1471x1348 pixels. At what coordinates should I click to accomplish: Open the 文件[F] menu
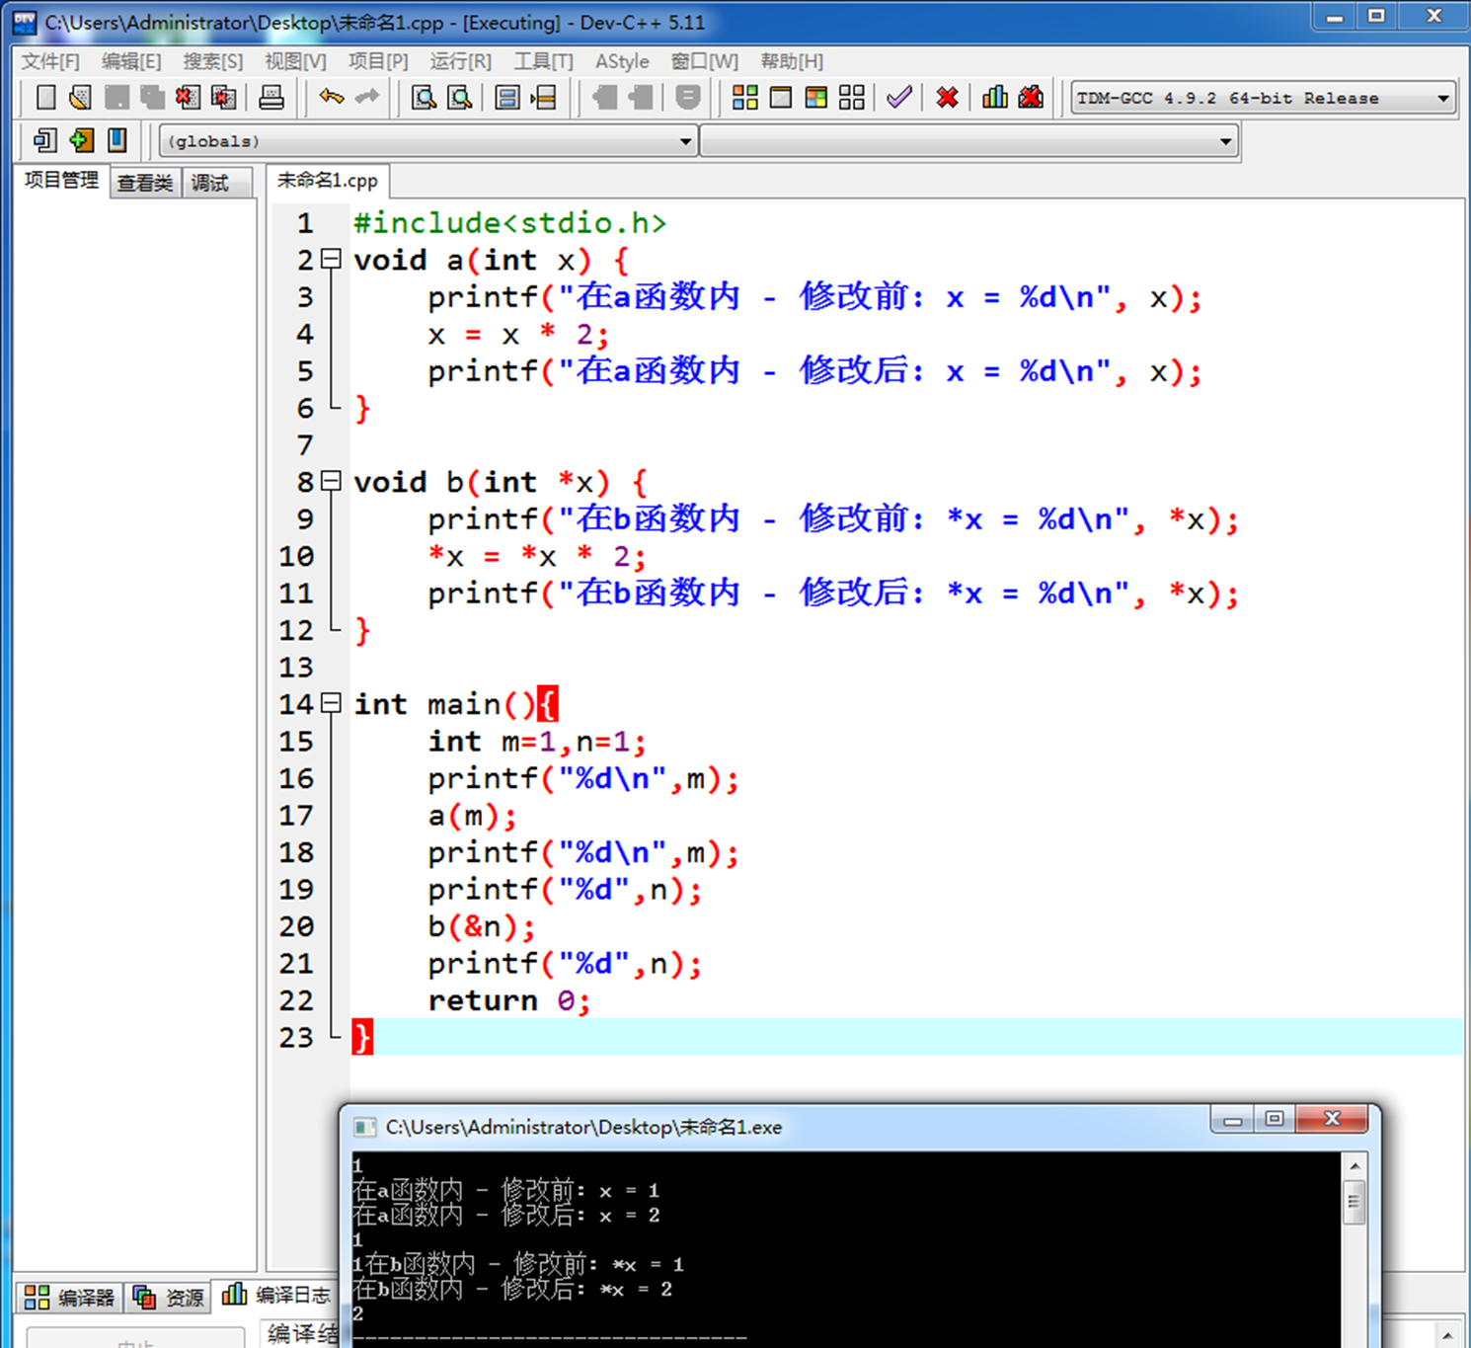point(50,61)
